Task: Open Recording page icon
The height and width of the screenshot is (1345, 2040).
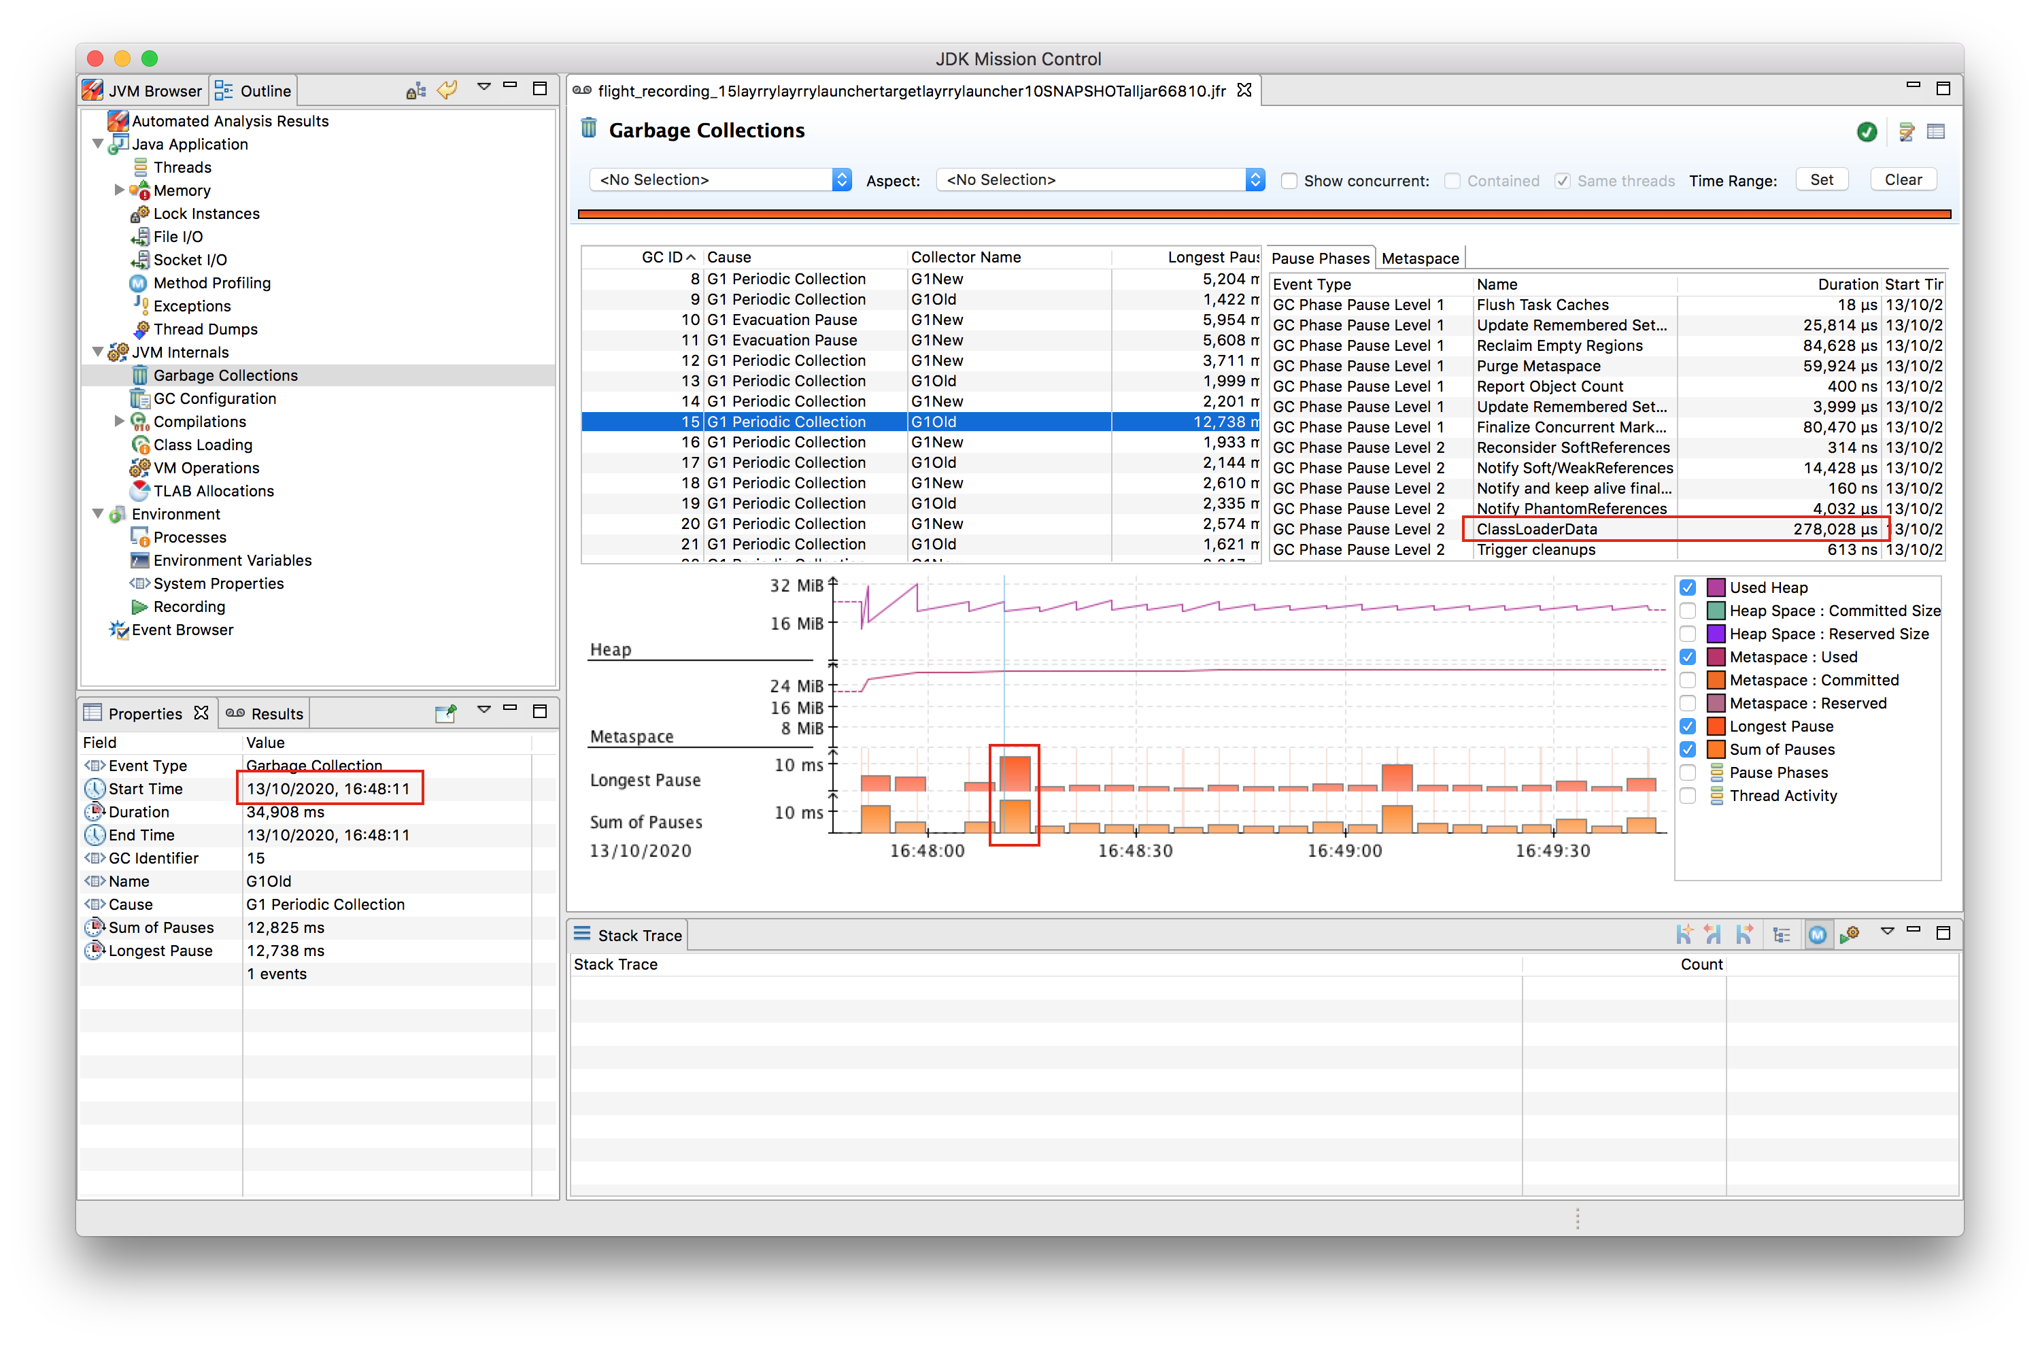Action: tap(140, 607)
